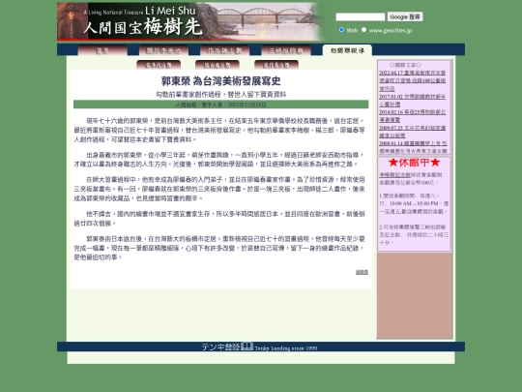Select the www.geocities.jp radio option

coord(363,30)
